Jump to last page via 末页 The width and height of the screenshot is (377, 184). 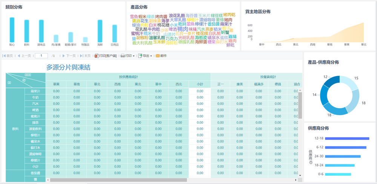coord(85,56)
